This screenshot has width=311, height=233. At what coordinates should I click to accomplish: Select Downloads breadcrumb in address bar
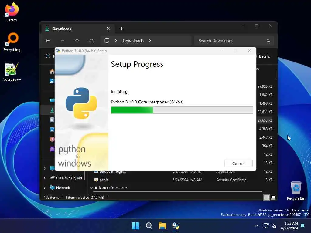[x=133, y=41]
